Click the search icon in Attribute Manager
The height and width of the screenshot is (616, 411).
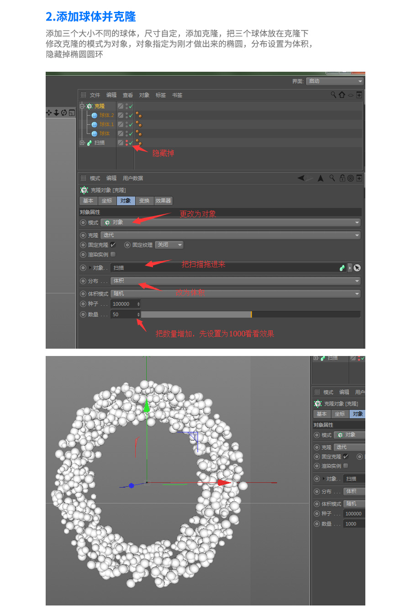[x=332, y=178]
